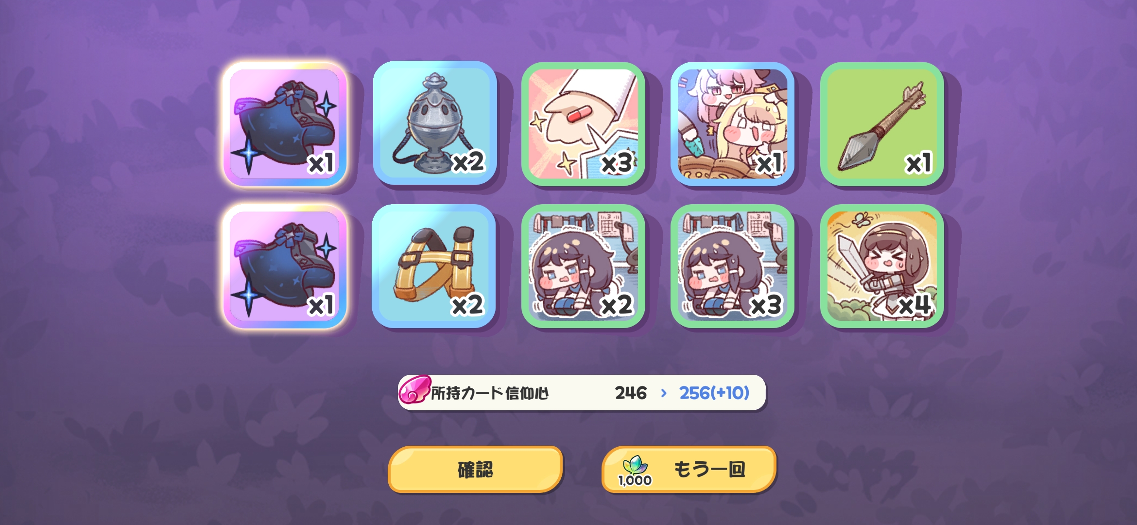Select the top rainbow-framed dark boots item

click(285, 124)
